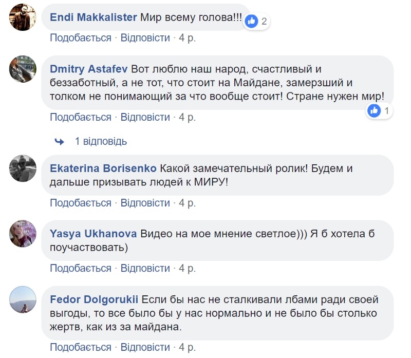
Task: Expand '1 відповідь' replies under Dmitry's comment
Action: 101,141
